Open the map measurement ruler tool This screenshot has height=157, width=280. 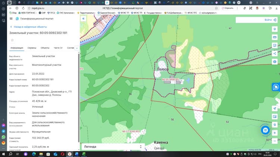coord(275,37)
